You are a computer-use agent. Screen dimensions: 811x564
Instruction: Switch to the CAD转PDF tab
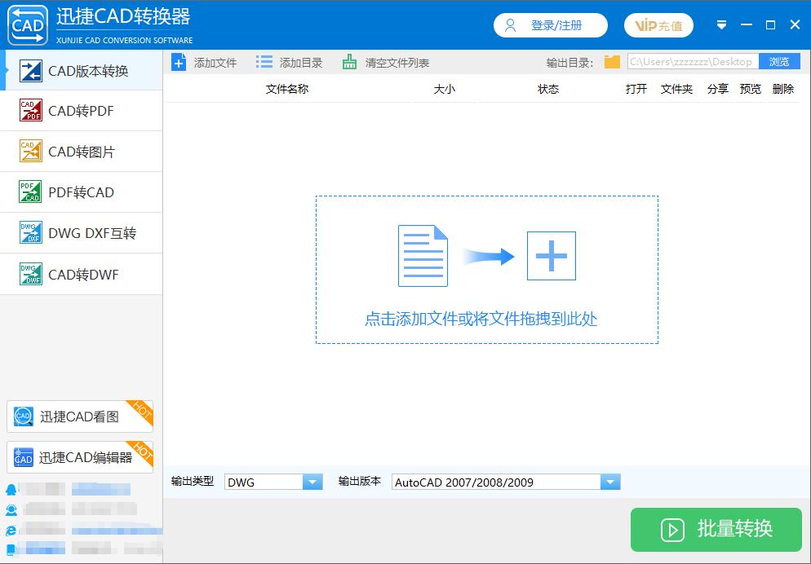82,111
